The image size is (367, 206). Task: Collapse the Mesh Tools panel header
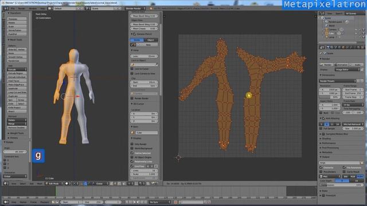pyautogui.click(x=15, y=39)
